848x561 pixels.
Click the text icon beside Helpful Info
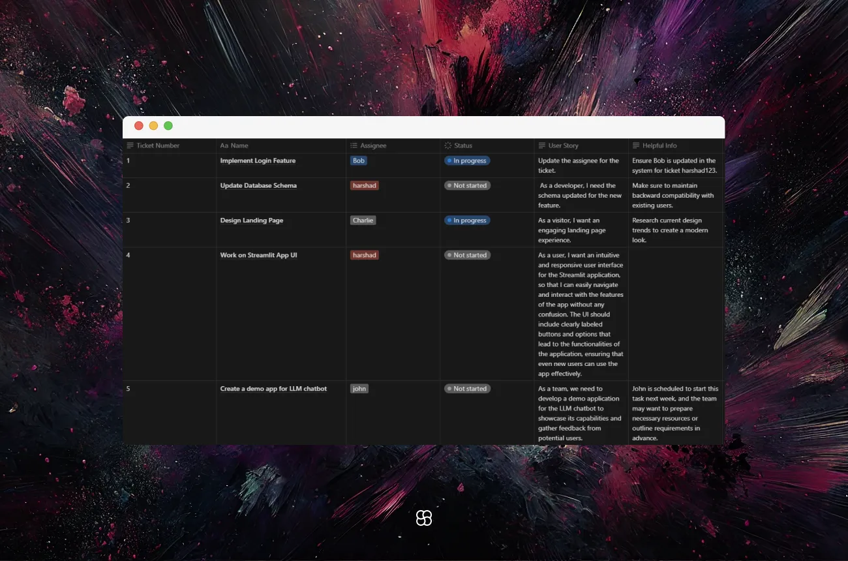(x=636, y=145)
